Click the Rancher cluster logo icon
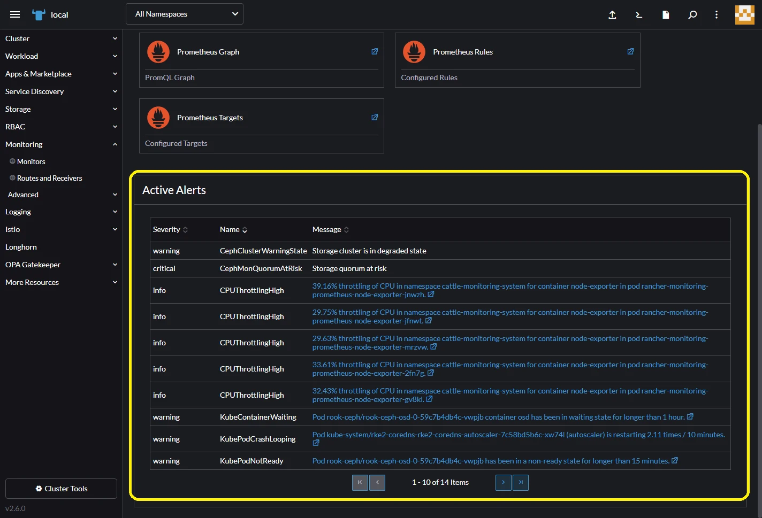Viewport: 762px width, 518px height. [x=39, y=14]
